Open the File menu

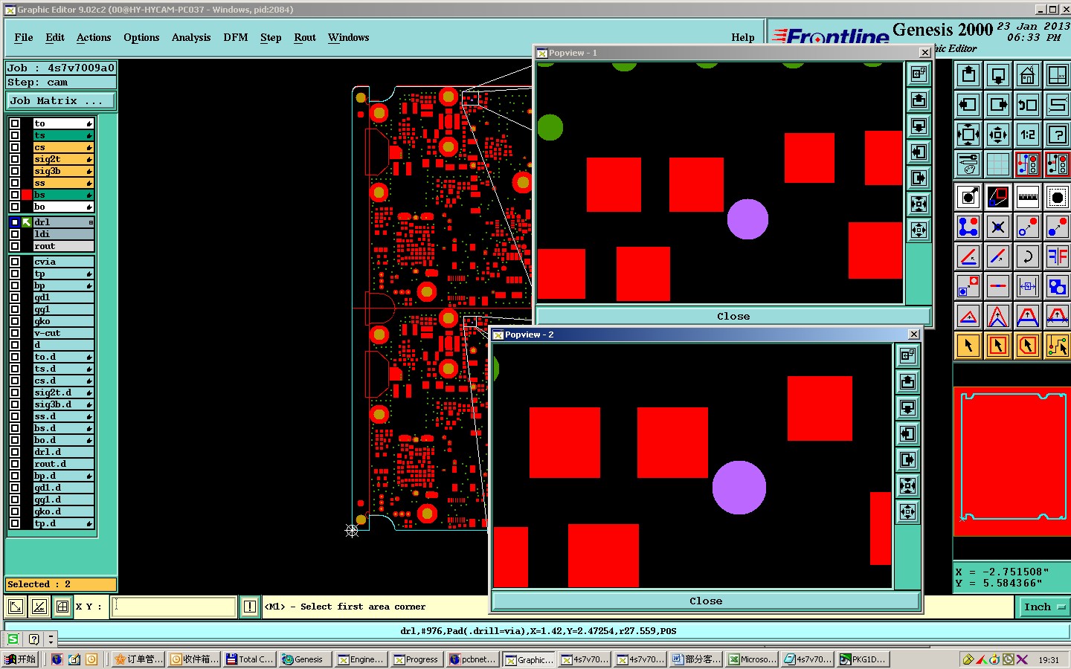24,37
